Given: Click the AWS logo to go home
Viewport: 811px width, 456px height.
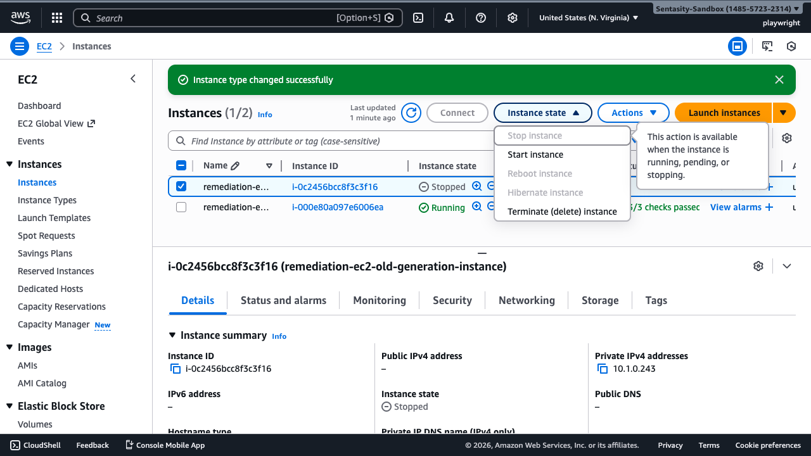Looking at the screenshot, I should [20, 17].
